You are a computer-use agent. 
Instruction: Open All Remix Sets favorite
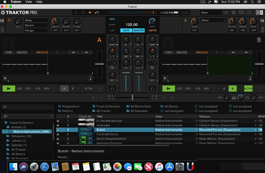[139, 107]
